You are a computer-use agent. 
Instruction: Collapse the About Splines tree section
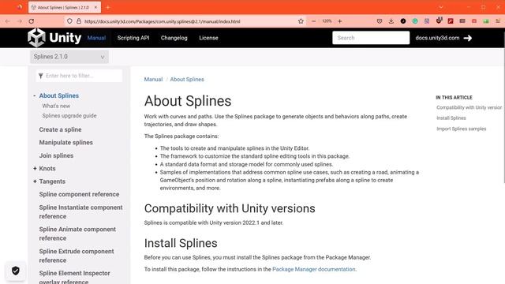click(35, 95)
